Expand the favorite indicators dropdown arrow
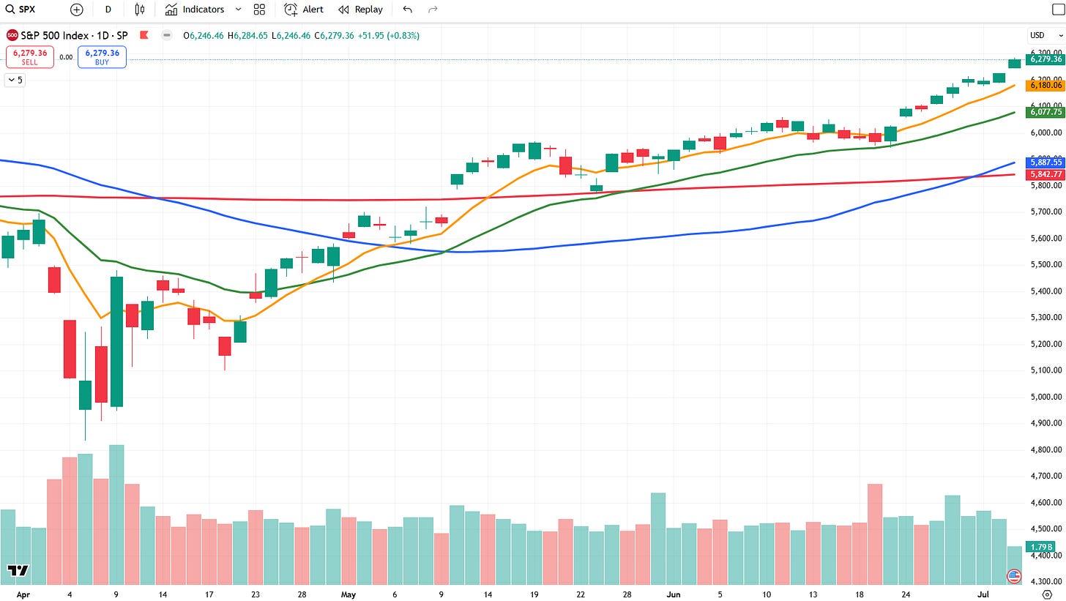1066x601 pixels. 239,10
